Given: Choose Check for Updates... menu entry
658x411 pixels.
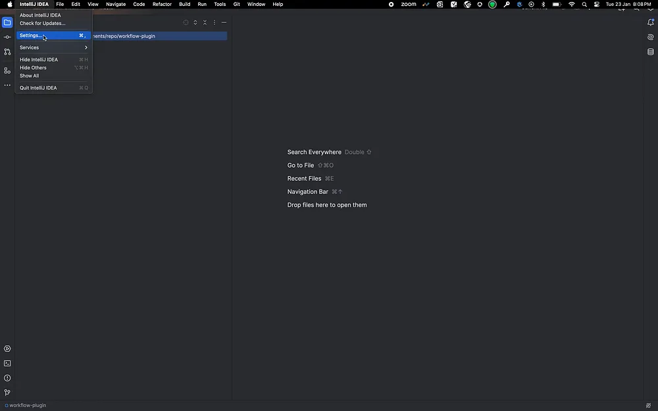Looking at the screenshot, I should click(53, 23).
